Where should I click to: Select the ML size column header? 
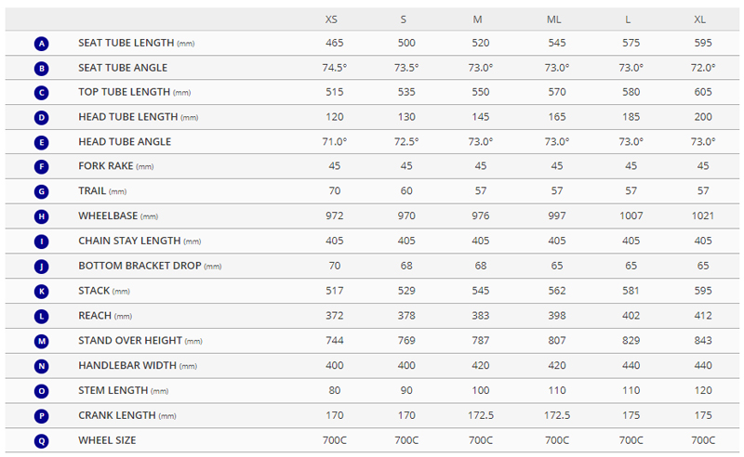click(x=554, y=20)
